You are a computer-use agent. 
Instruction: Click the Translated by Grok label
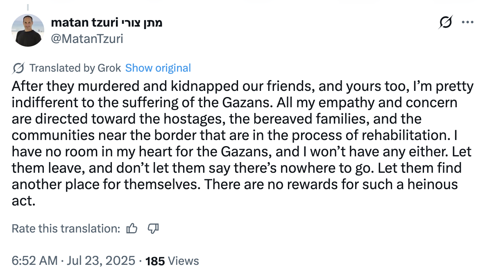click(x=75, y=68)
